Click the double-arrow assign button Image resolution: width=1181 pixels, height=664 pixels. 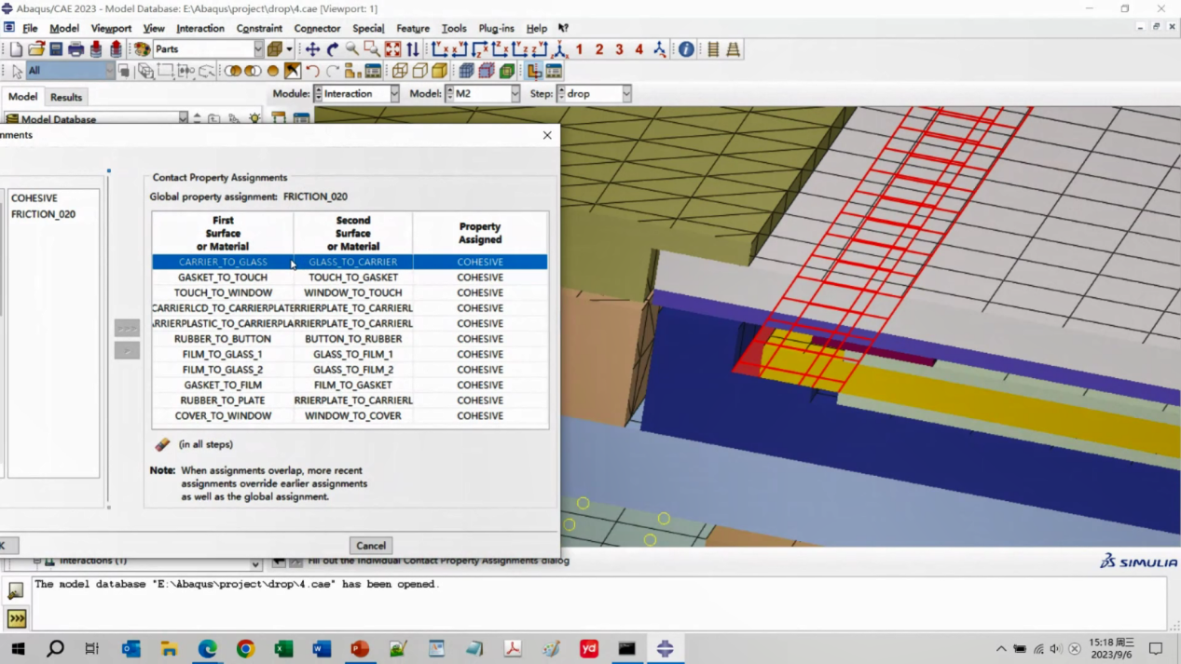click(127, 328)
